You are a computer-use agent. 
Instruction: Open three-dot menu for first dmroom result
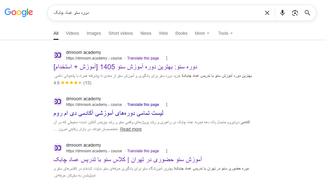pyautogui.click(x=166, y=58)
